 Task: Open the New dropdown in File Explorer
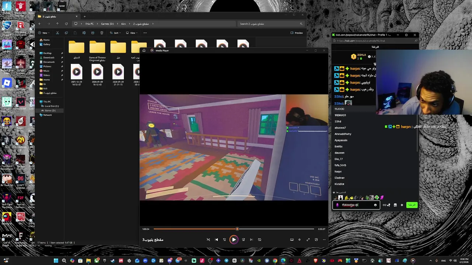click(x=44, y=33)
